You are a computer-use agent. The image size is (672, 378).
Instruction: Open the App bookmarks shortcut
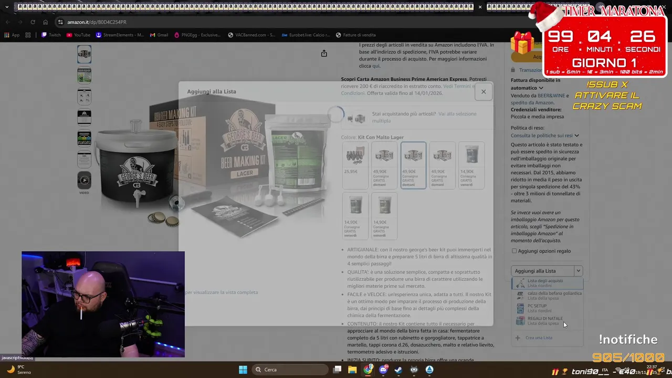click(12, 35)
